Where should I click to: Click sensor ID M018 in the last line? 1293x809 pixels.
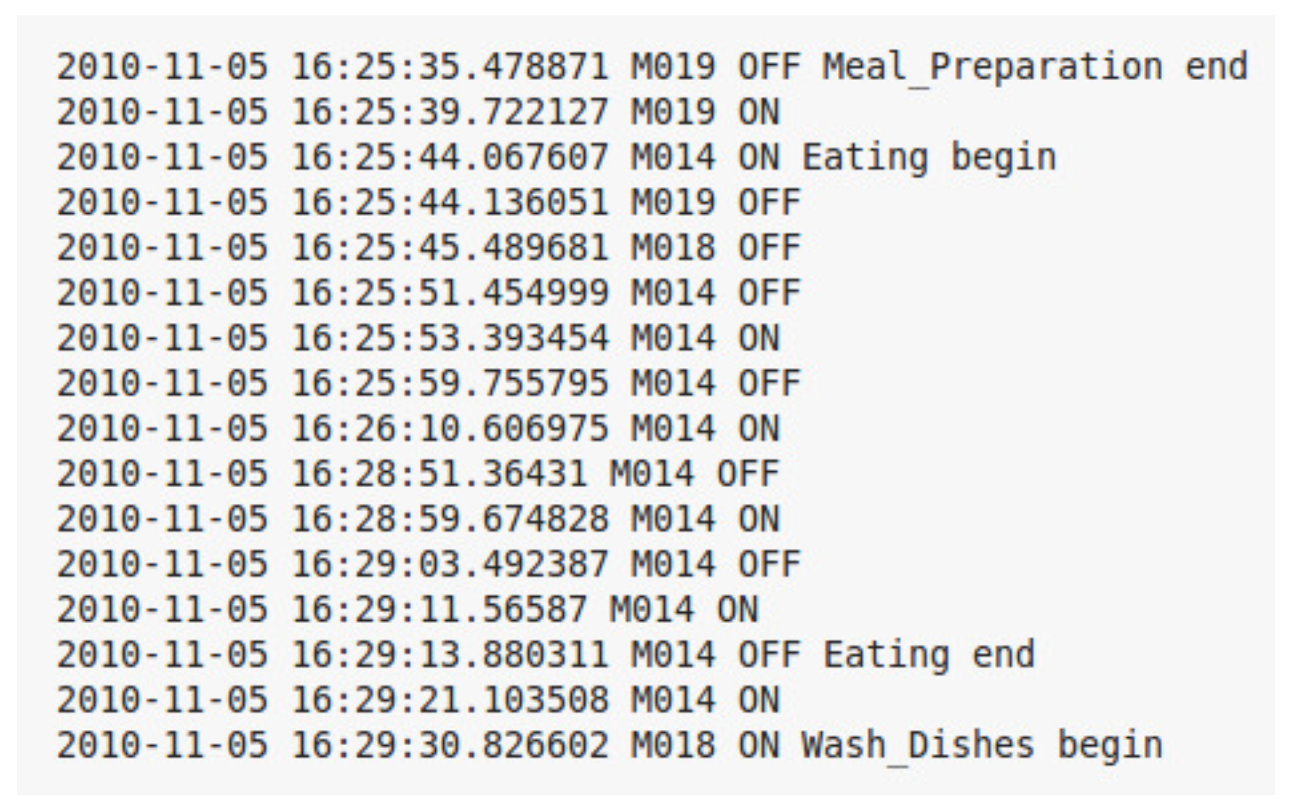pyautogui.click(x=673, y=745)
